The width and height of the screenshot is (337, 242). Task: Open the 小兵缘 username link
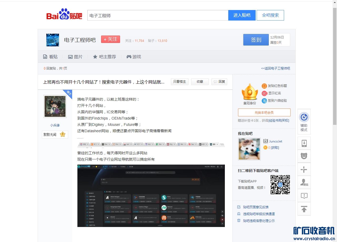click(x=55, y=125)
